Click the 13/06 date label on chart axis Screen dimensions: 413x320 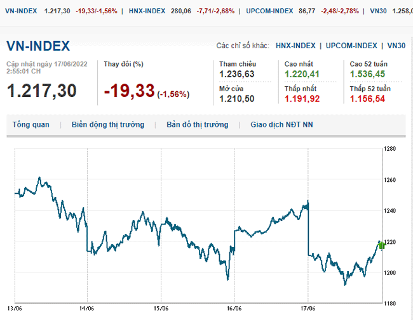pos(14,309)
